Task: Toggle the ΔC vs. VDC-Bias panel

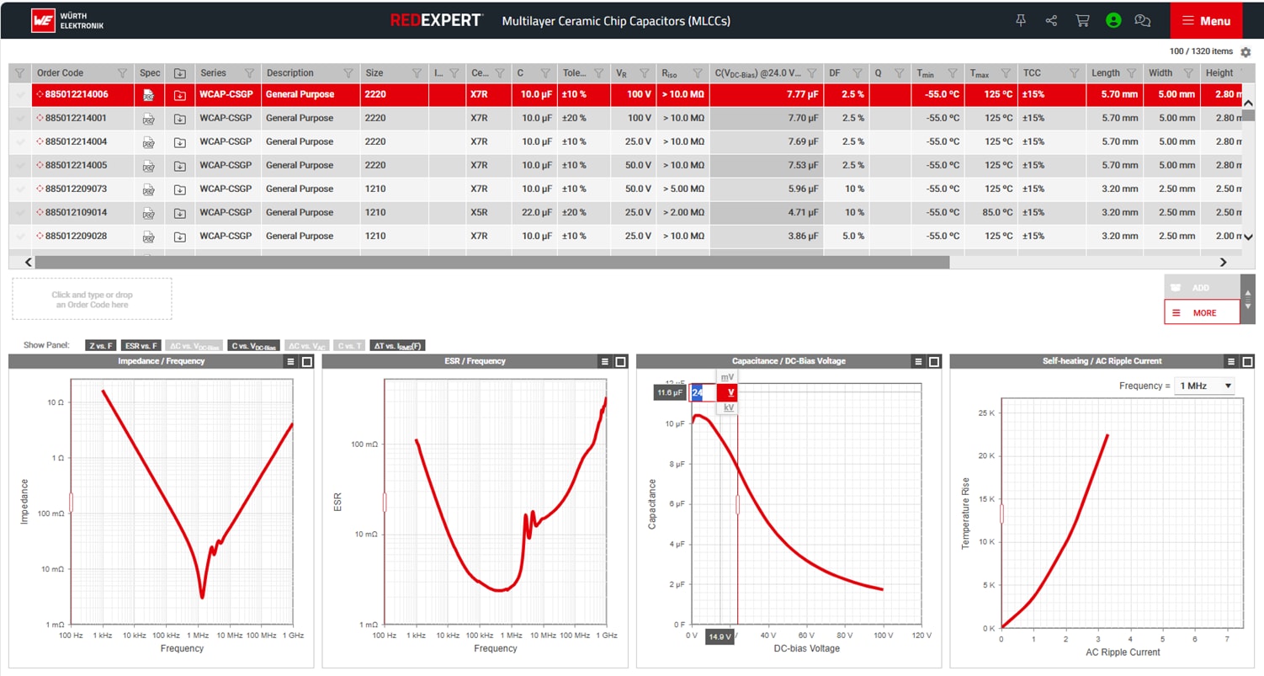Action: pyautogui.click(x=194, y=345)
